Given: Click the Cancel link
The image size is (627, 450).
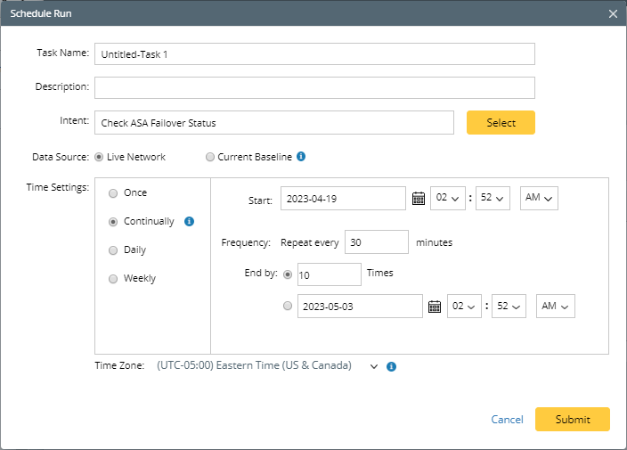Looking at the screenshot, I should coord(507,420).
